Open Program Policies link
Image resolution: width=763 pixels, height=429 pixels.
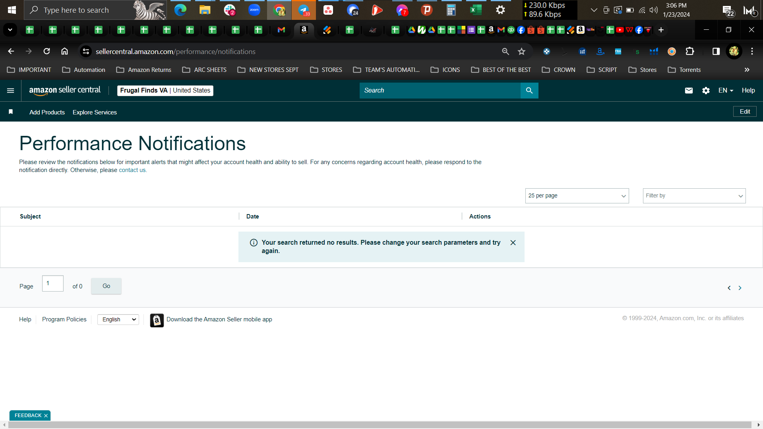(64, 319)
